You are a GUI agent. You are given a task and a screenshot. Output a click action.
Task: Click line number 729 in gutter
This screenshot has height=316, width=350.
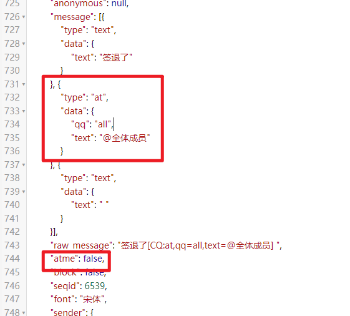12,57
